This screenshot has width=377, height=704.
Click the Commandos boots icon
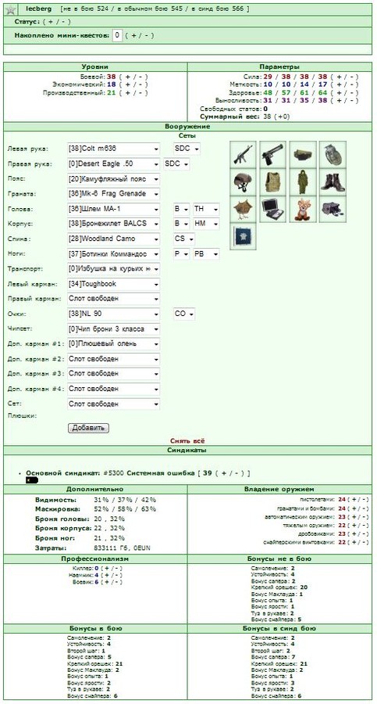click(x=333, y=181)
